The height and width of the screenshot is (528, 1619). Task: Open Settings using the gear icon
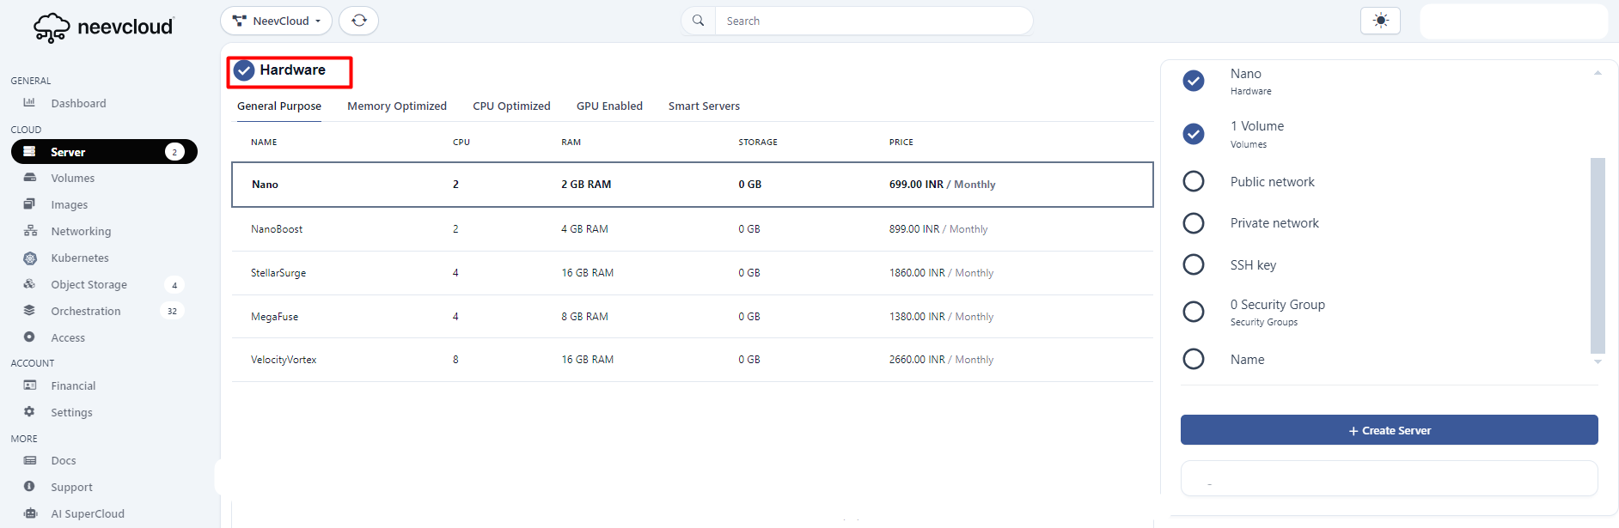pyautogui.click(x=29, y=412)
